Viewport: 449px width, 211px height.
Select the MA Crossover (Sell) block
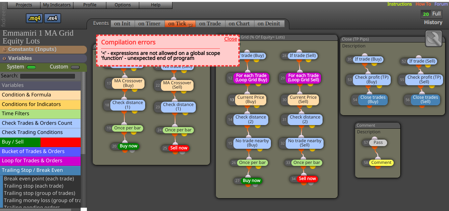click(177, 85)
